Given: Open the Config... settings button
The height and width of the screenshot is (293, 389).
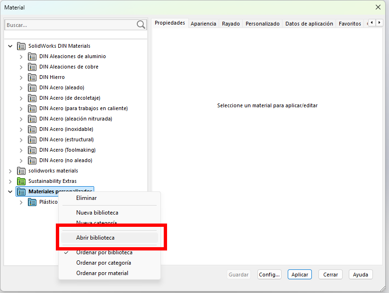Looking at the screenshot, I should pos(269,275).
